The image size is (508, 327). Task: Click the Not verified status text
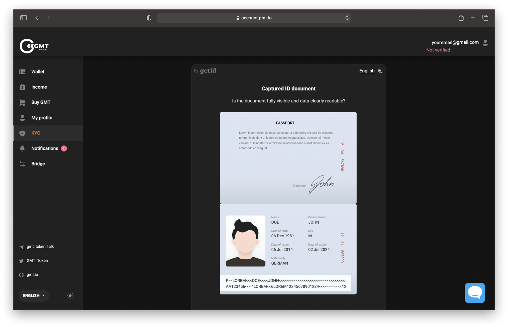click(x=438, y=50)
